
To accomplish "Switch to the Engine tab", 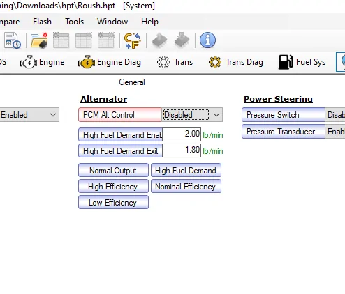I will (42, 62).
